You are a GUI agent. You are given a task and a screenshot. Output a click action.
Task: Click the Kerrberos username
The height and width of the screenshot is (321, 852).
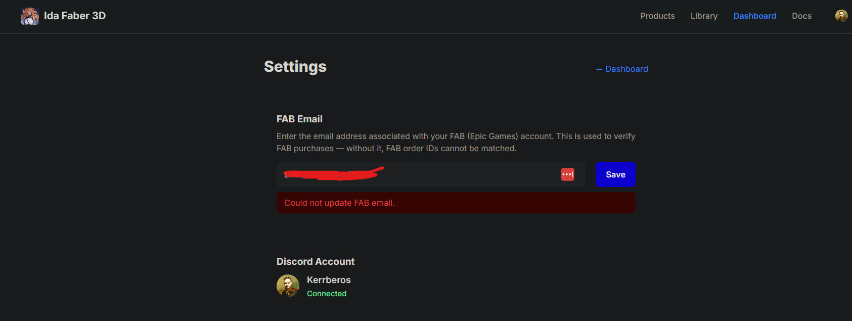click(x=329, y=280)
